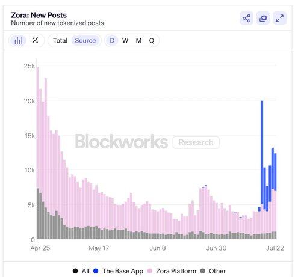Click the 'Jul 22' axis label

275,248
